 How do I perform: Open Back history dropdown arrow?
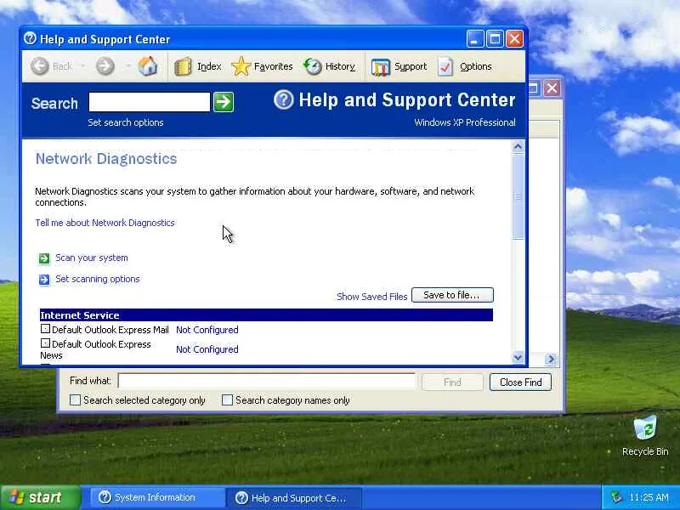[82, 66]
